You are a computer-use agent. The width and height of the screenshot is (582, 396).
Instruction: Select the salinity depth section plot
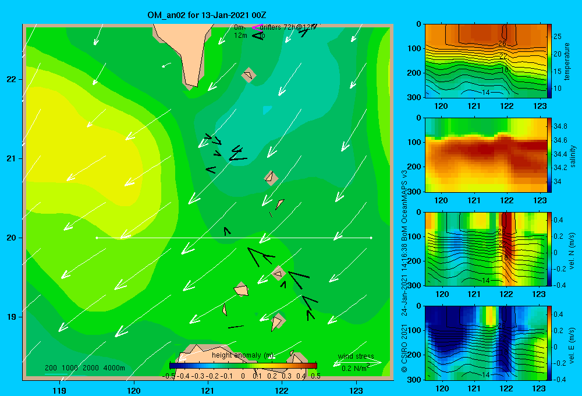click(486, 155)
